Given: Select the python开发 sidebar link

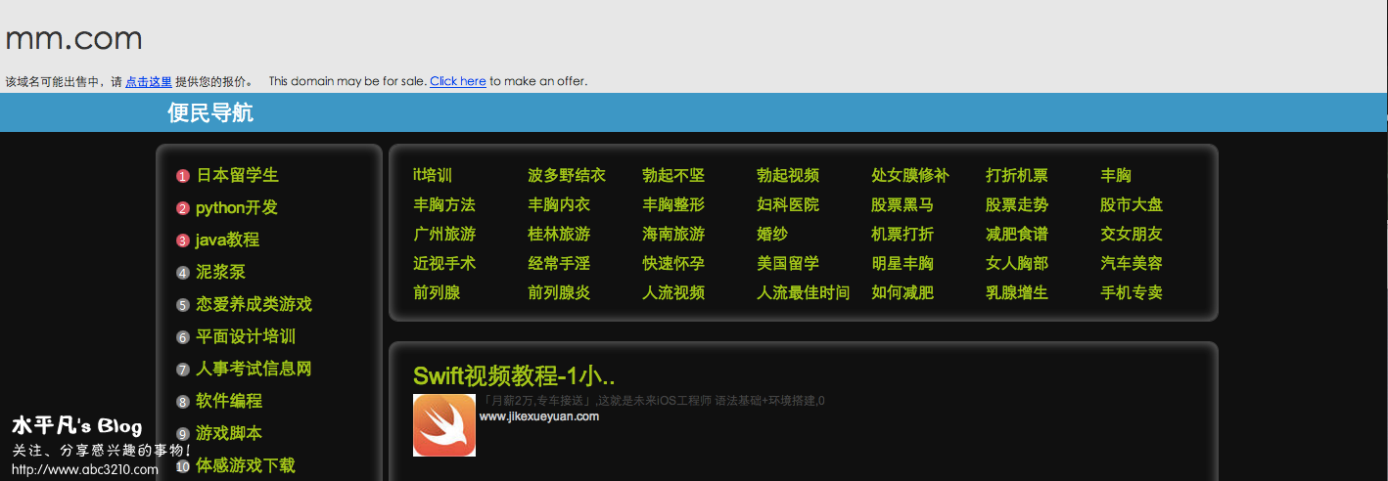Looking at the screenshot, I should pos(237,207).
